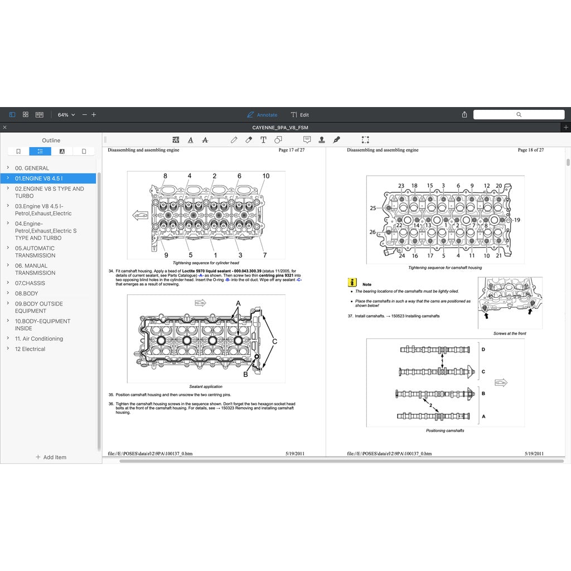Click the zoom in plus button
The image size is (571, 571).
click(94, 114)
